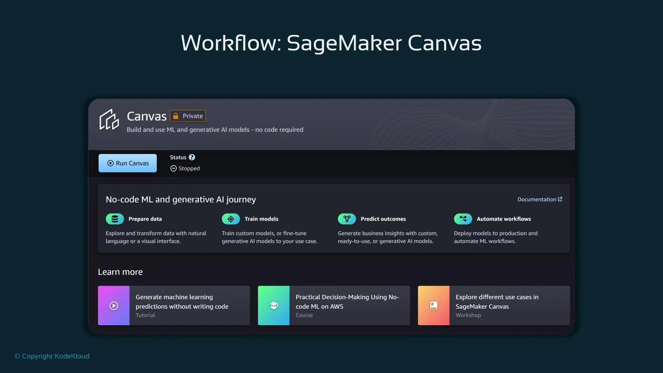Click the lock icon in the Private badge
This screenshot has width=663, height=373.
tap(176, 116)
